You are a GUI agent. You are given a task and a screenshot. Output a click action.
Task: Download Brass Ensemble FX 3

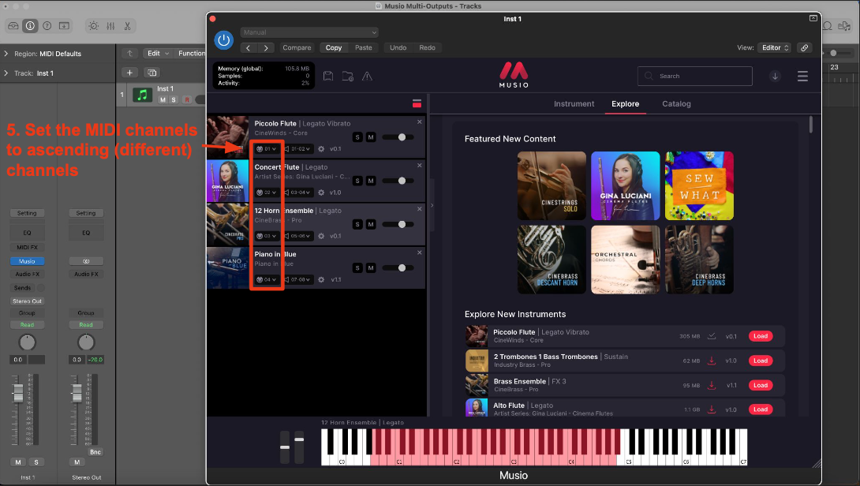[x=712, y=385]
